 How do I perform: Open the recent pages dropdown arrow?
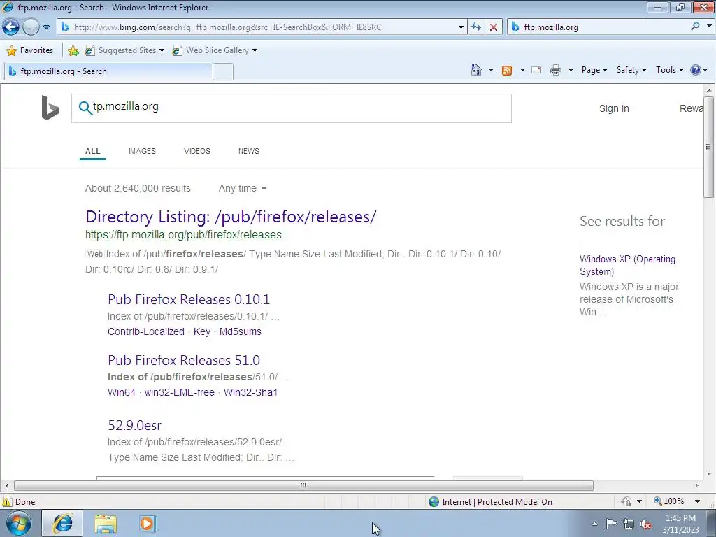pyautogui.click(x=46, y=27)
